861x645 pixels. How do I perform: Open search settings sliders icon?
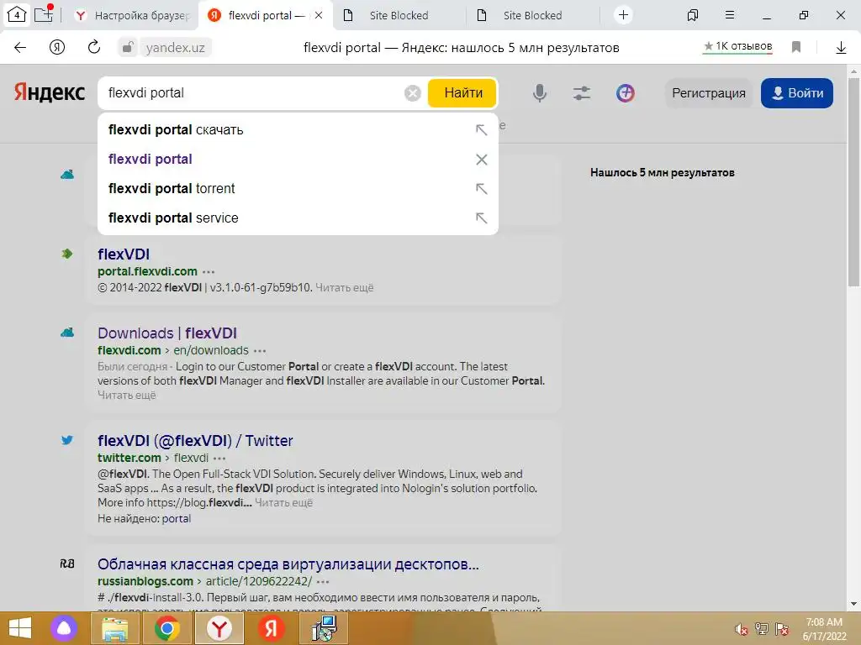(x=582, y=92)
